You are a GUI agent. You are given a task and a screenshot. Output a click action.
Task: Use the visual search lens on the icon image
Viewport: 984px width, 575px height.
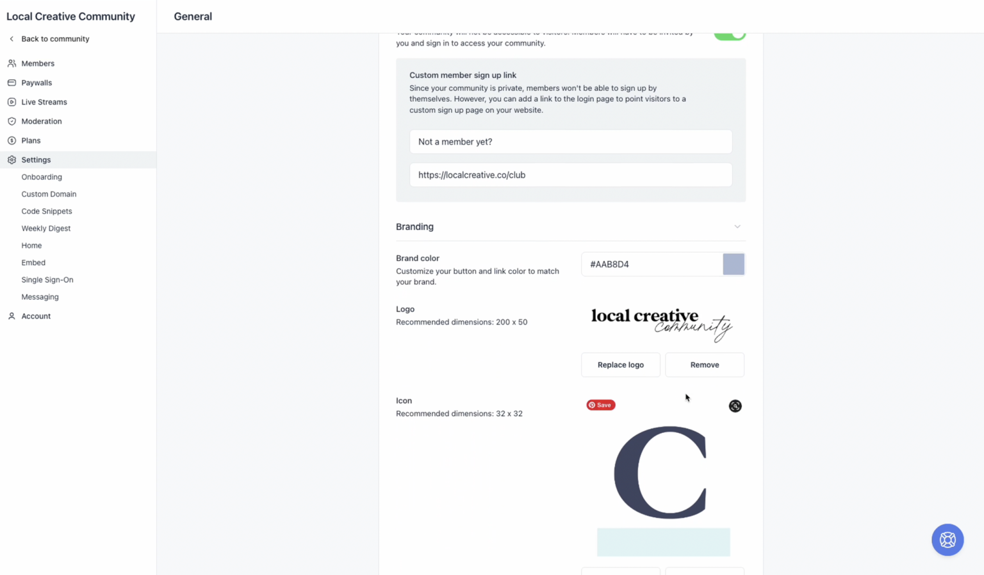[735, 405]
